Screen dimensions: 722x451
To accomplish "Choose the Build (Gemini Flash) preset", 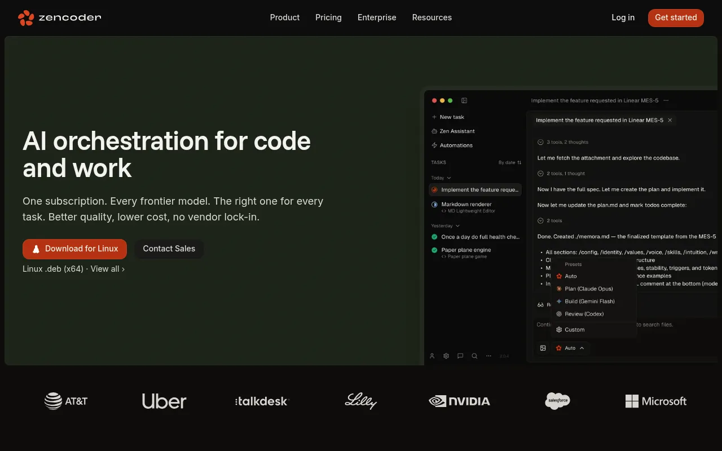I will pos(593,301).
